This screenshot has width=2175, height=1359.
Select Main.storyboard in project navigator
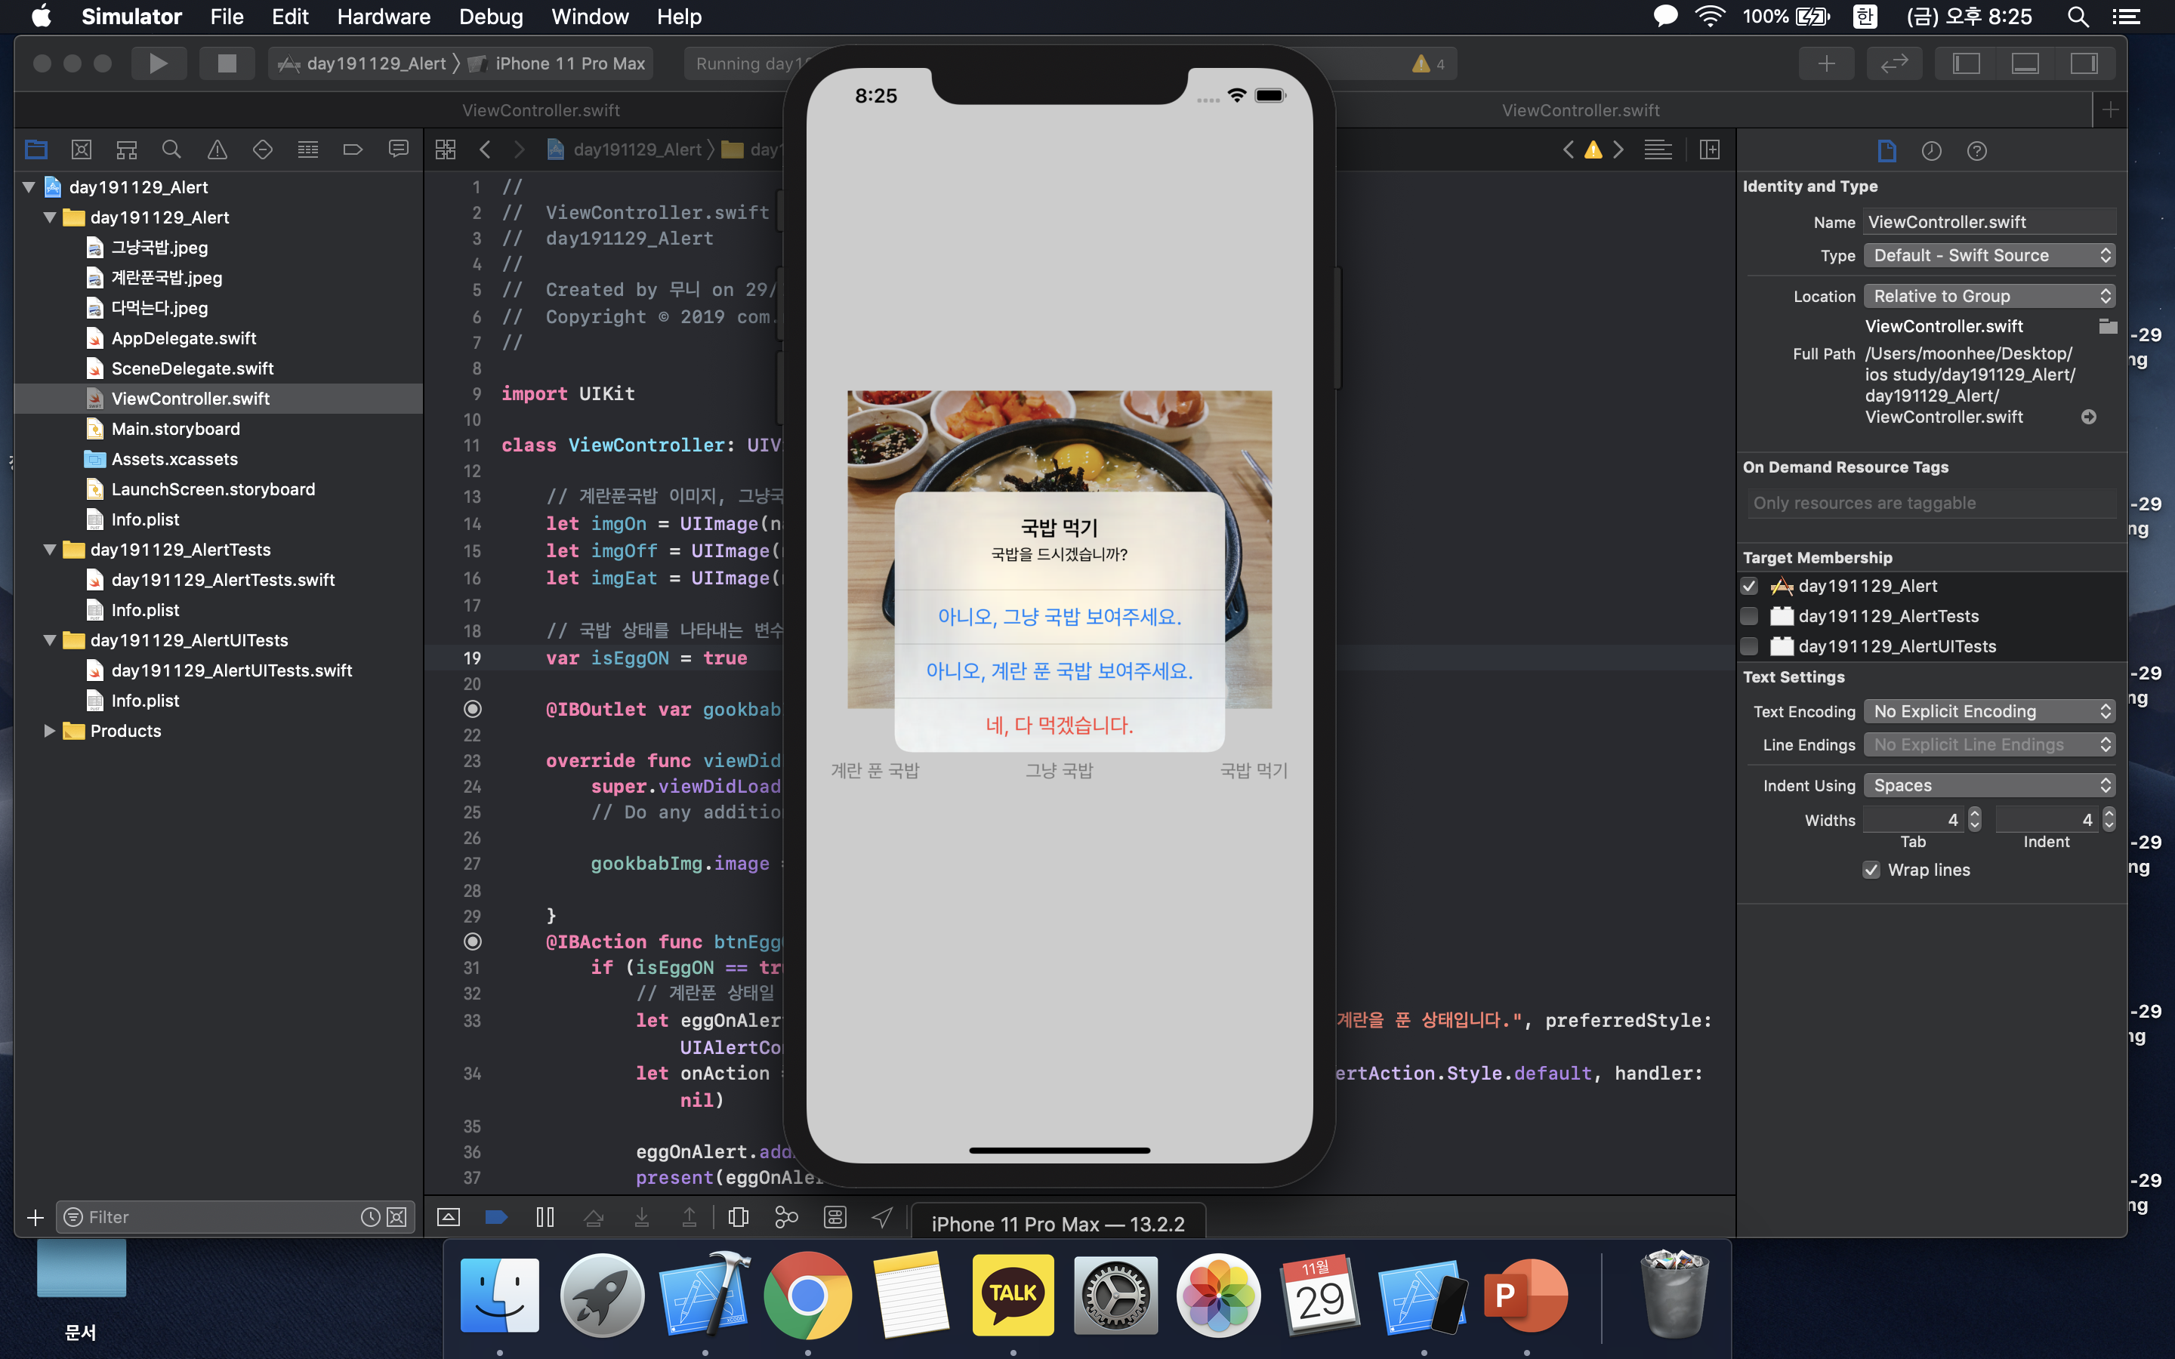pyautogui.click(x=175, y=429)
